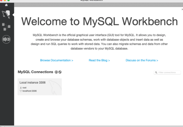The image size is (183, 127).
Task: Click the Welcome to MySQL Workbench heading
Action: [x=99, y=21]
